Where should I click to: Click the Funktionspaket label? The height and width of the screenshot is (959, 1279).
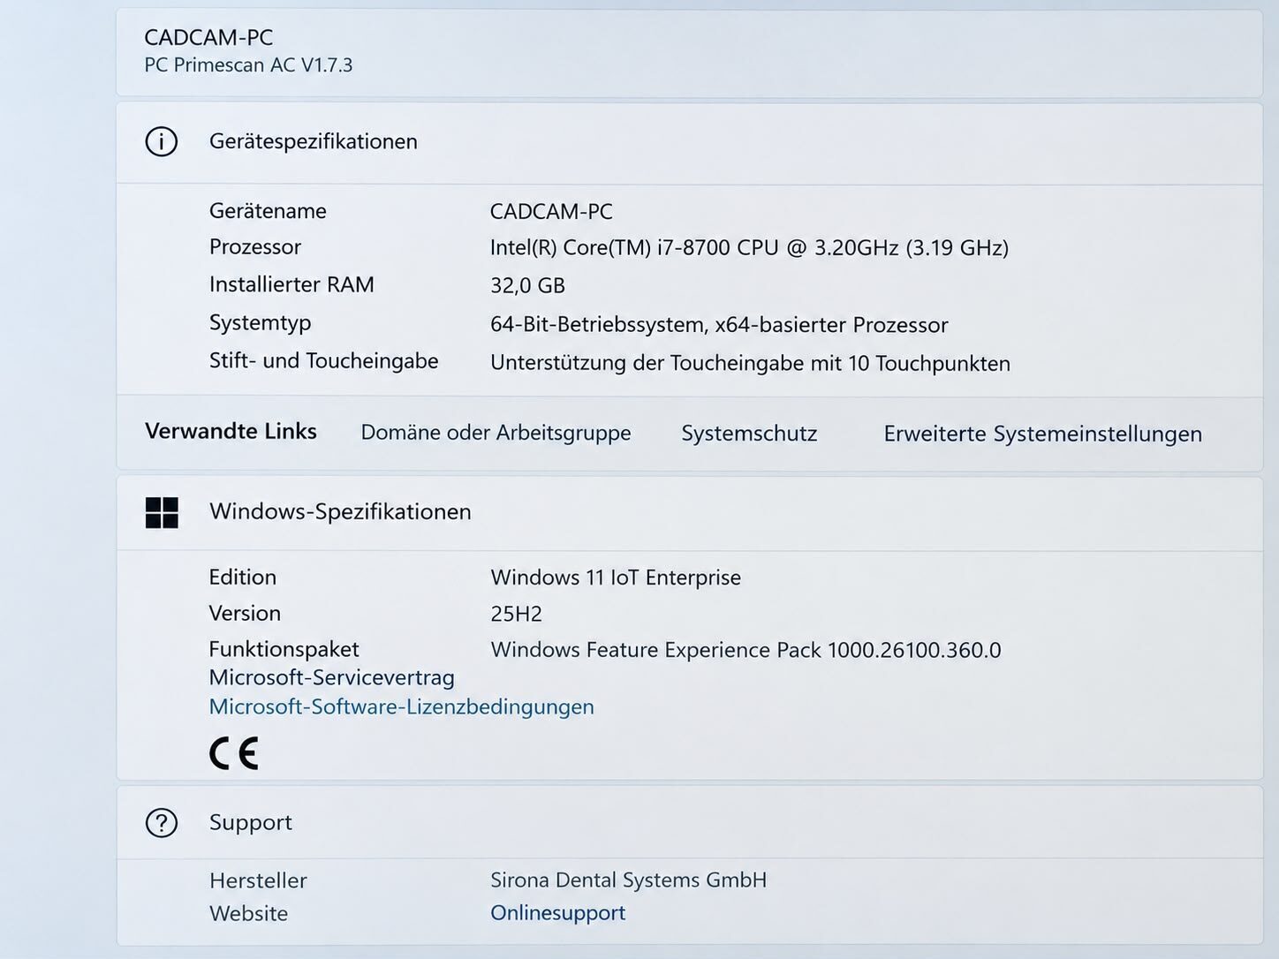click(284, 649)
